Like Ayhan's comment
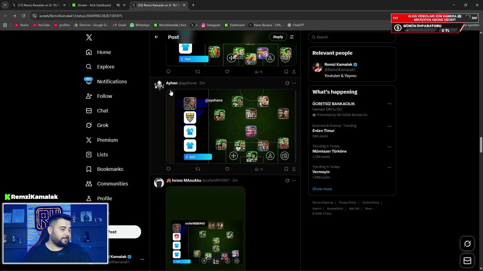483x271 pixels. pos(227,169)
